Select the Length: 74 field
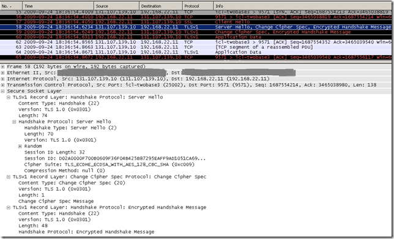394x239 pixels. click(x=33, y=116)
